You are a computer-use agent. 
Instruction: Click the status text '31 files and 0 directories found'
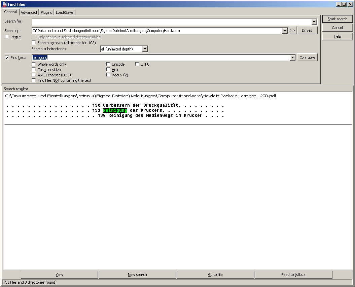(30, 282)
